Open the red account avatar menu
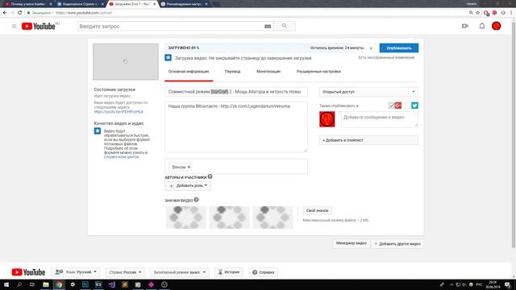The width and height of the screenshot is (516, 290). (497, 26)
